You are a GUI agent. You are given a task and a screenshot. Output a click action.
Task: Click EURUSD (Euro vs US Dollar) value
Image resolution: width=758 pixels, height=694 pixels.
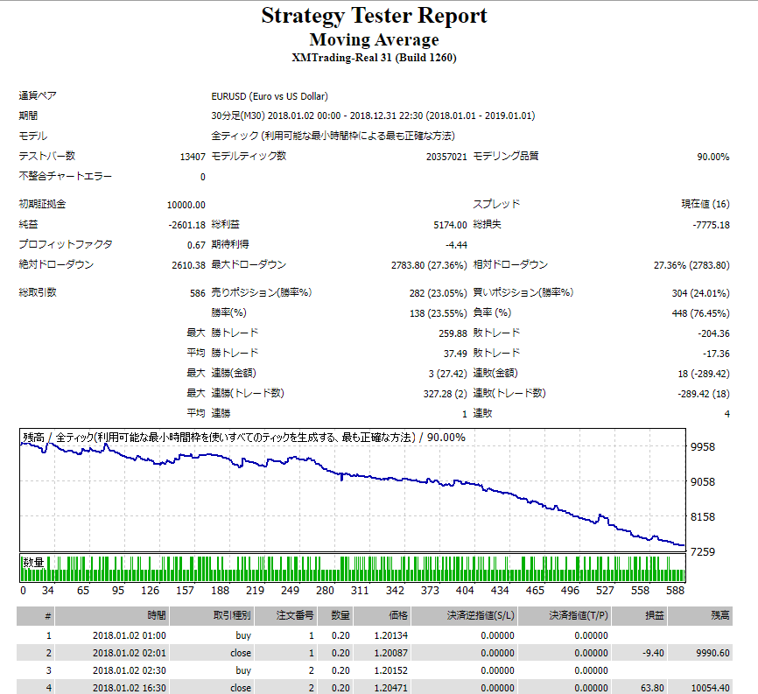pyautogui.click(x=270, y=96)
